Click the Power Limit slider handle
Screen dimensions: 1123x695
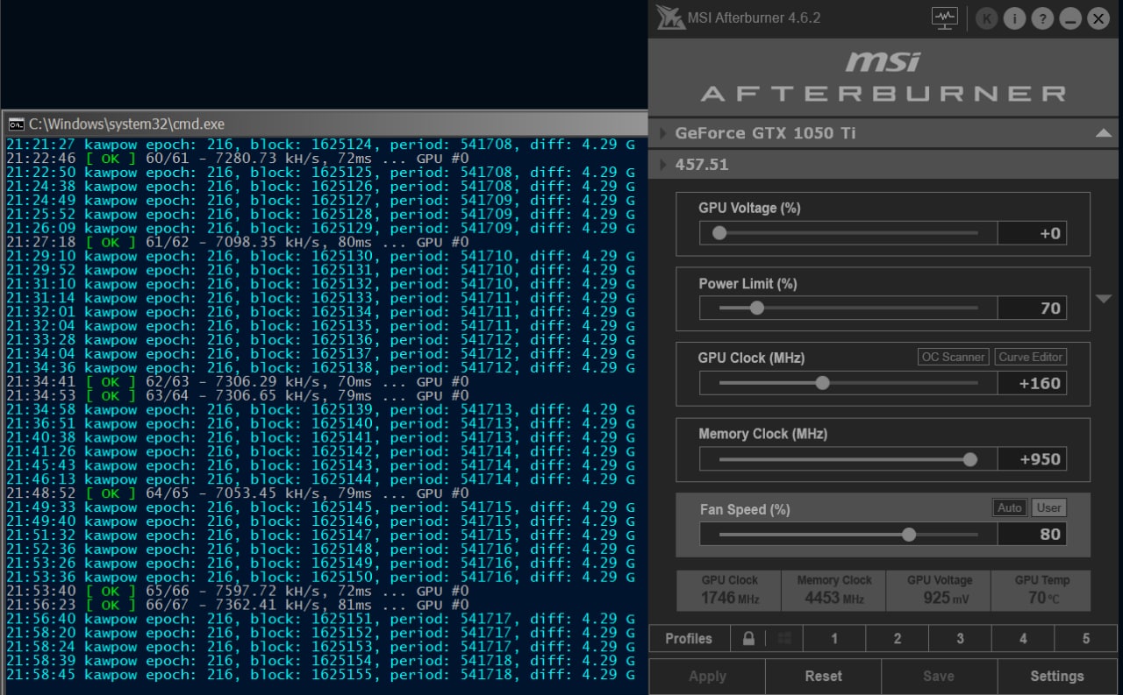pyautogui.click(x=757, y=308)
